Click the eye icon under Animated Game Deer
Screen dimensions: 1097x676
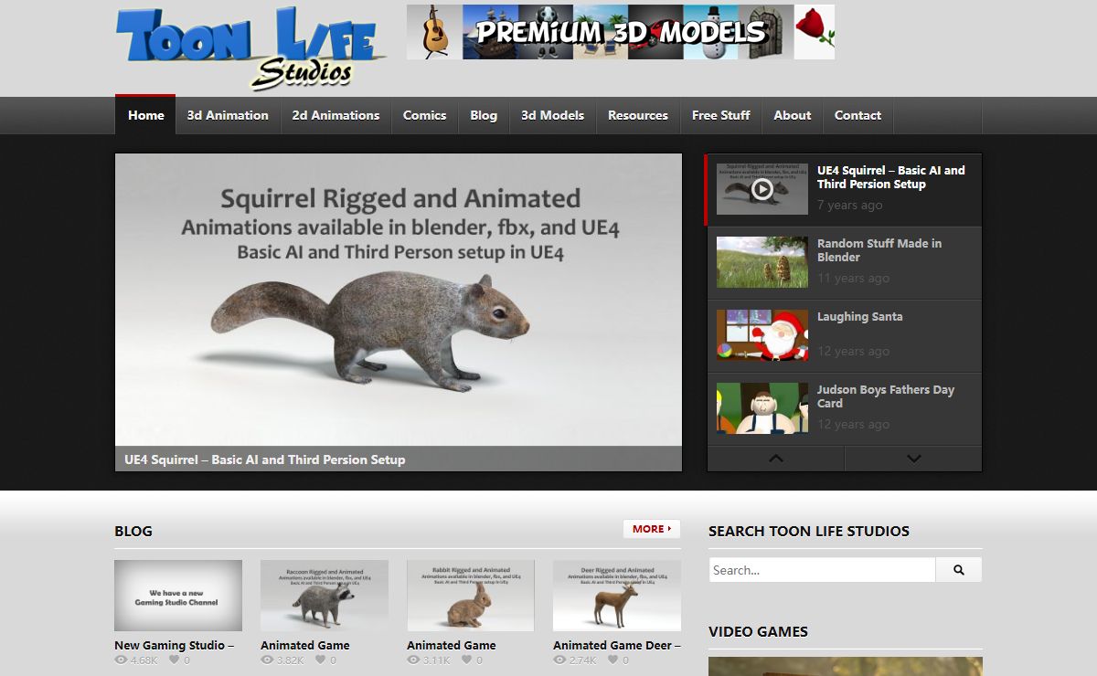coord(559,660)
